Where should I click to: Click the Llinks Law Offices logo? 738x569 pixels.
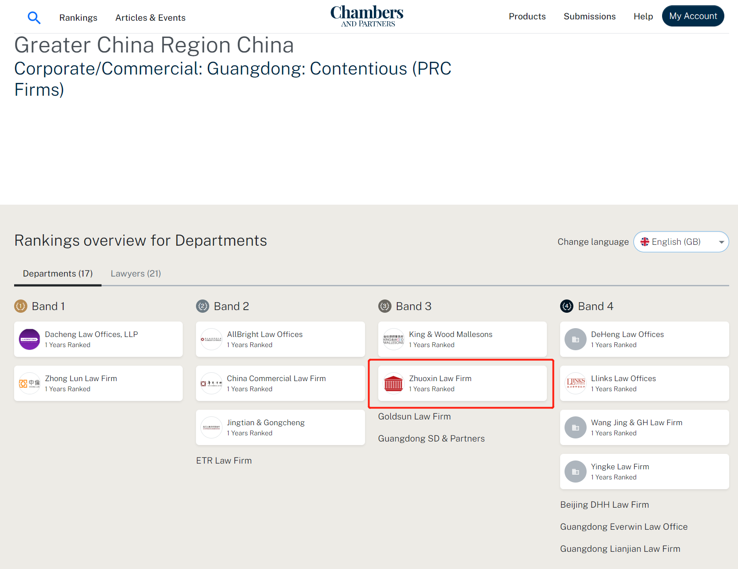coord(576,383)
